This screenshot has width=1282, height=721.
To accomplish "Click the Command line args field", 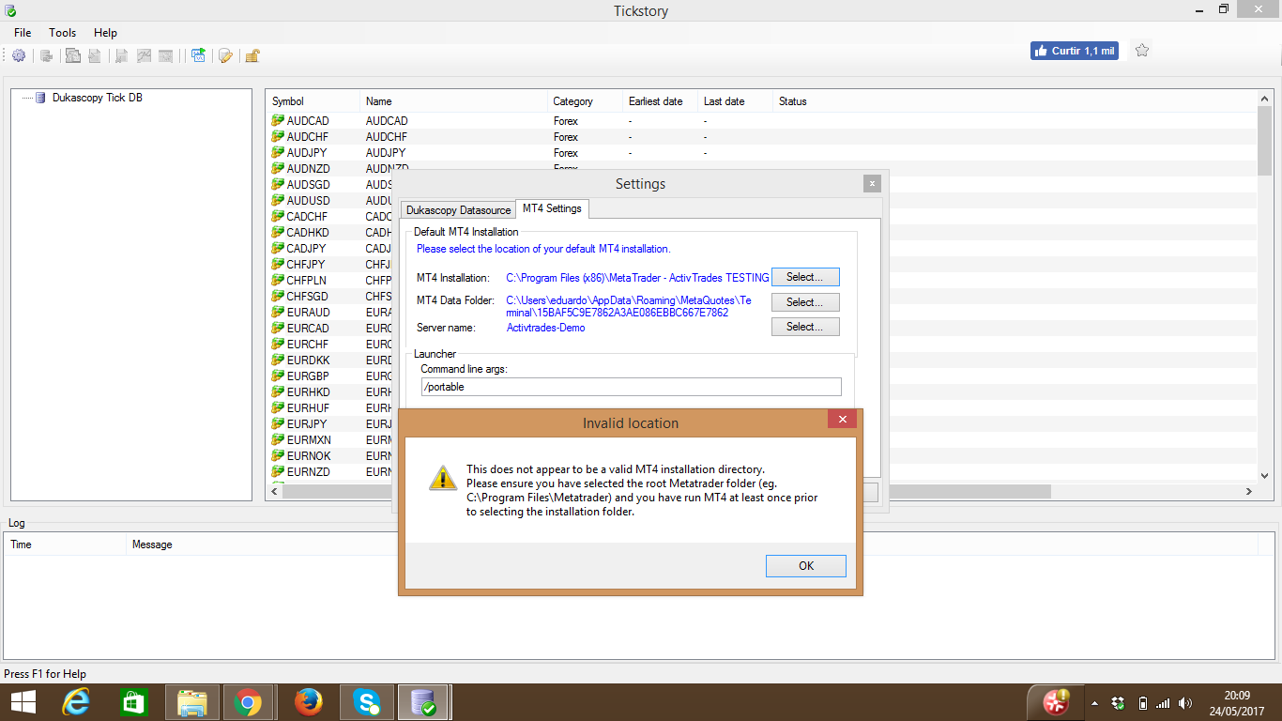I will [x=632, y=387].
